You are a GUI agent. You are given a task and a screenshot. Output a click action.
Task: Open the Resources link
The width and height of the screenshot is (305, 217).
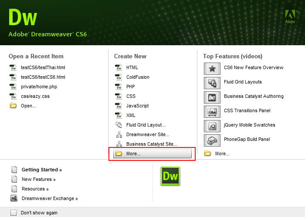35,189
